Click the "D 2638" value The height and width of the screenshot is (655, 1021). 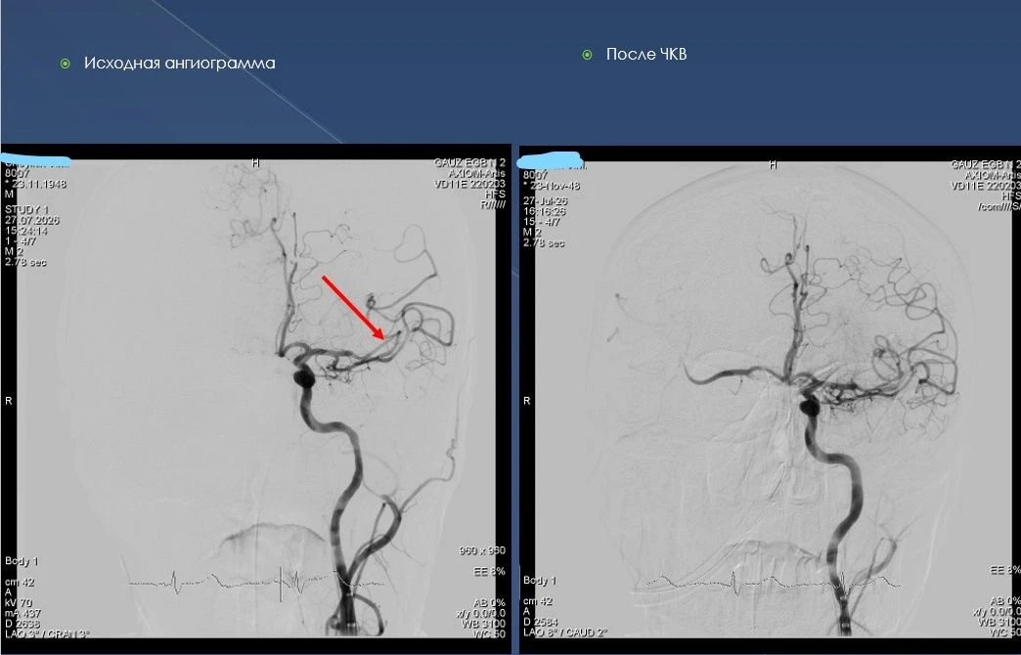(x=22, y=624)
